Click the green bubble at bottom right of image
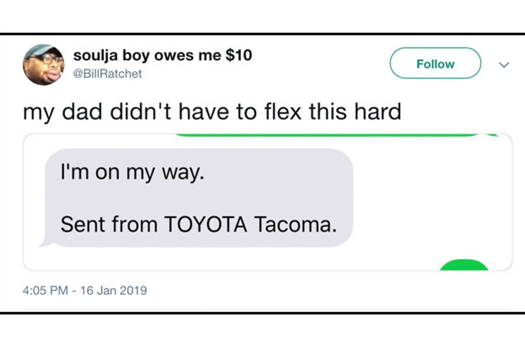 464,266
